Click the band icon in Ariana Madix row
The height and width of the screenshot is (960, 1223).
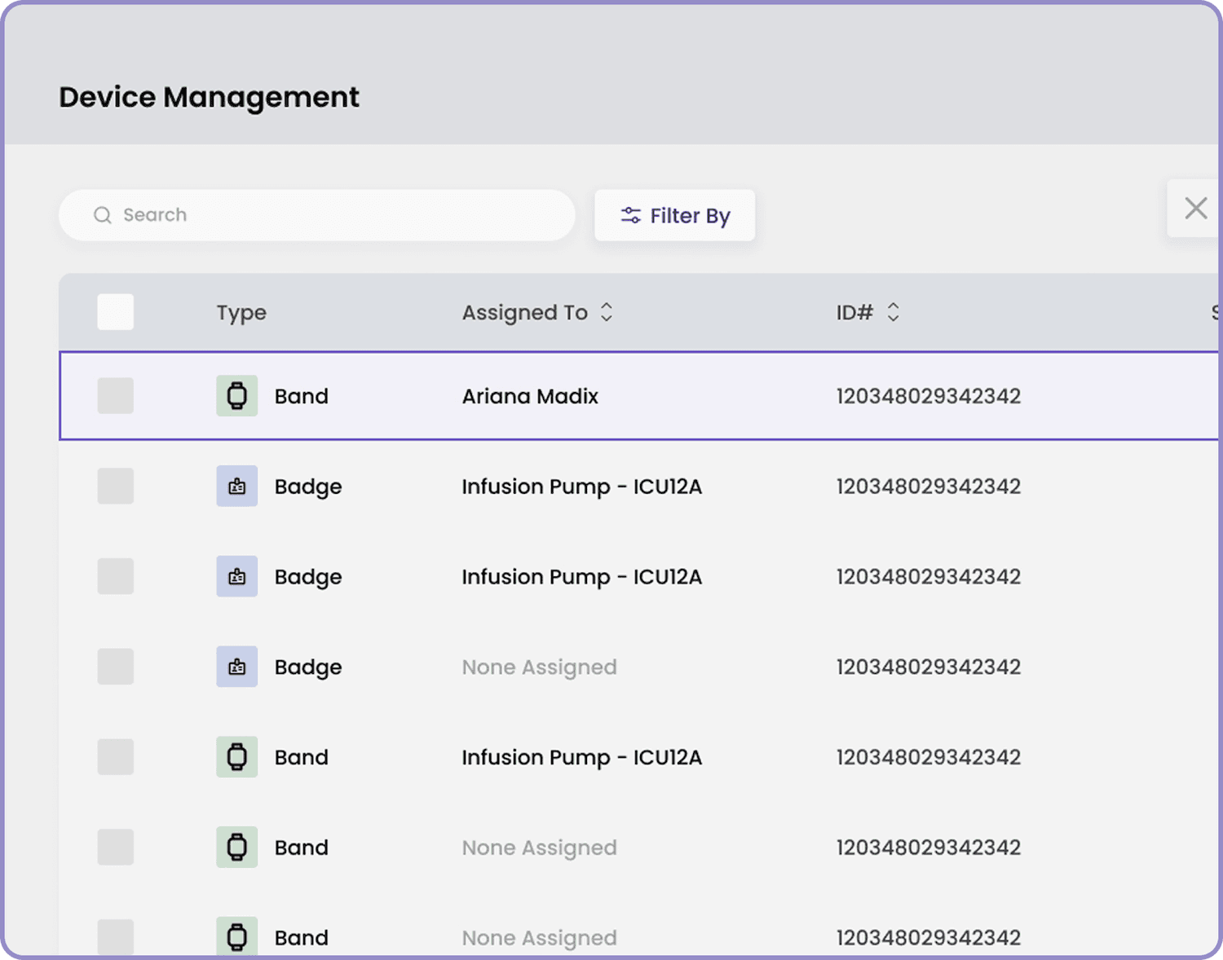tap(237, 396)
